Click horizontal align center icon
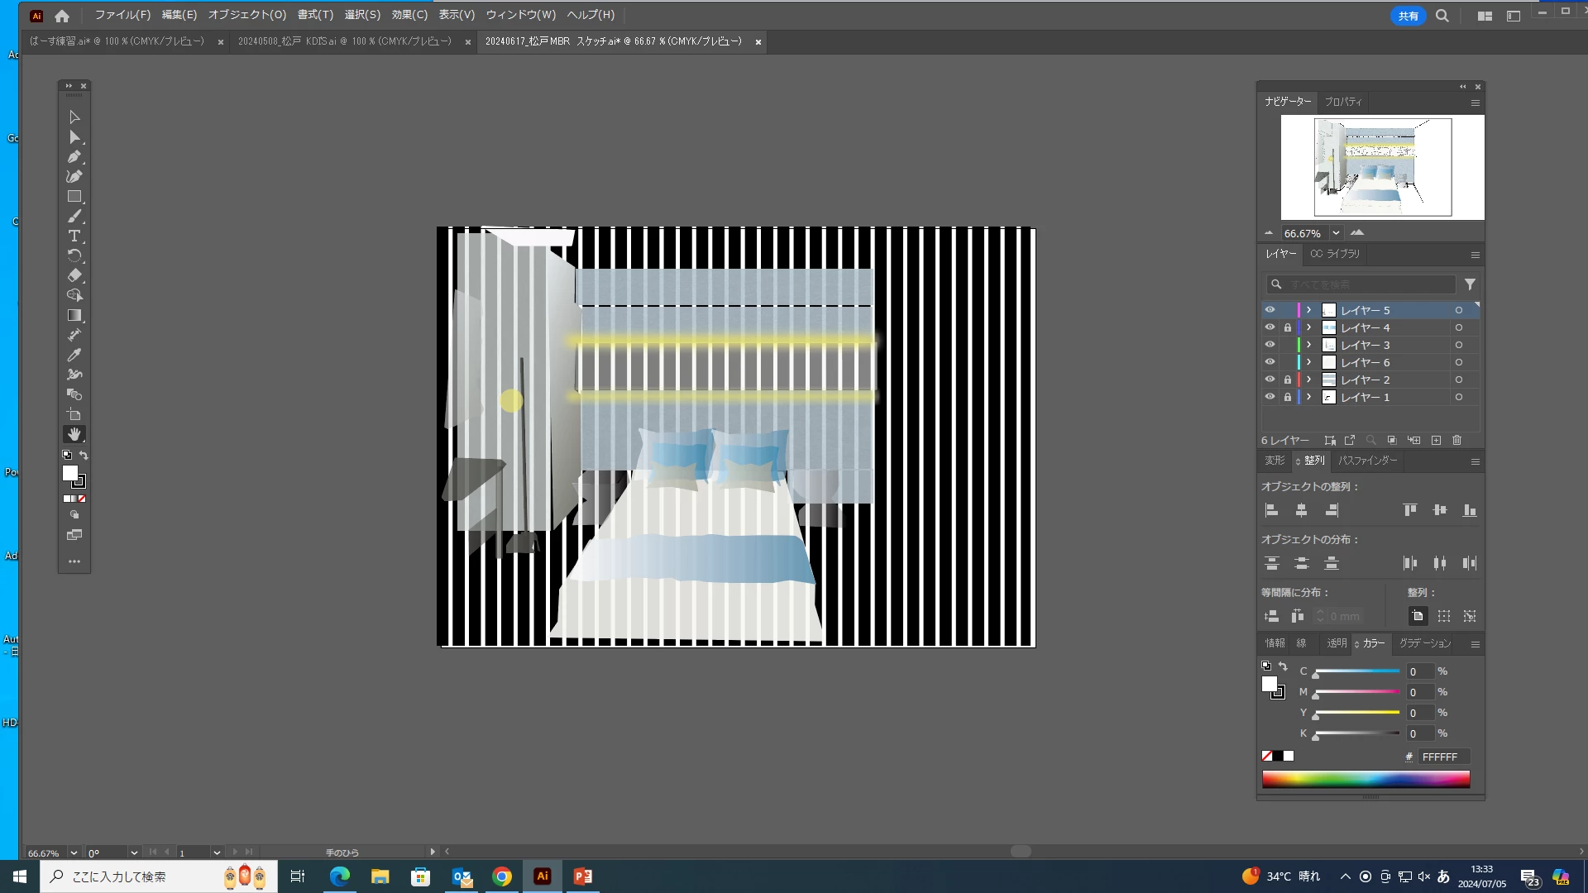Screen dimensions: 1588x893 [1301, 510]
